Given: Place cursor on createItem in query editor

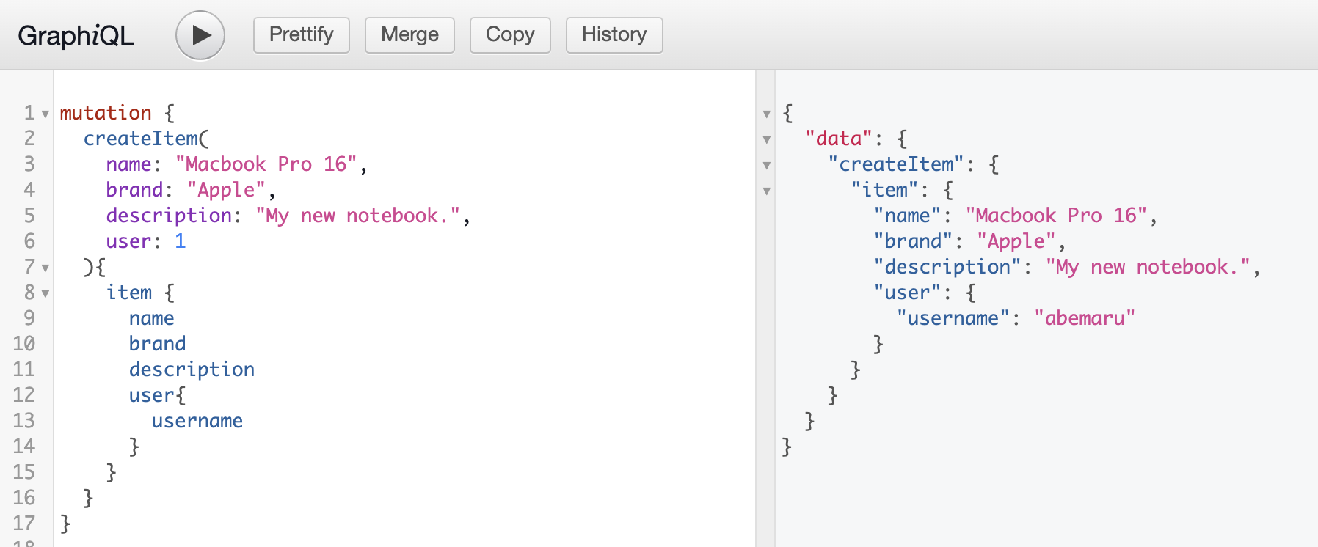Looking at the screenshot, I should (x=141, y=139).
